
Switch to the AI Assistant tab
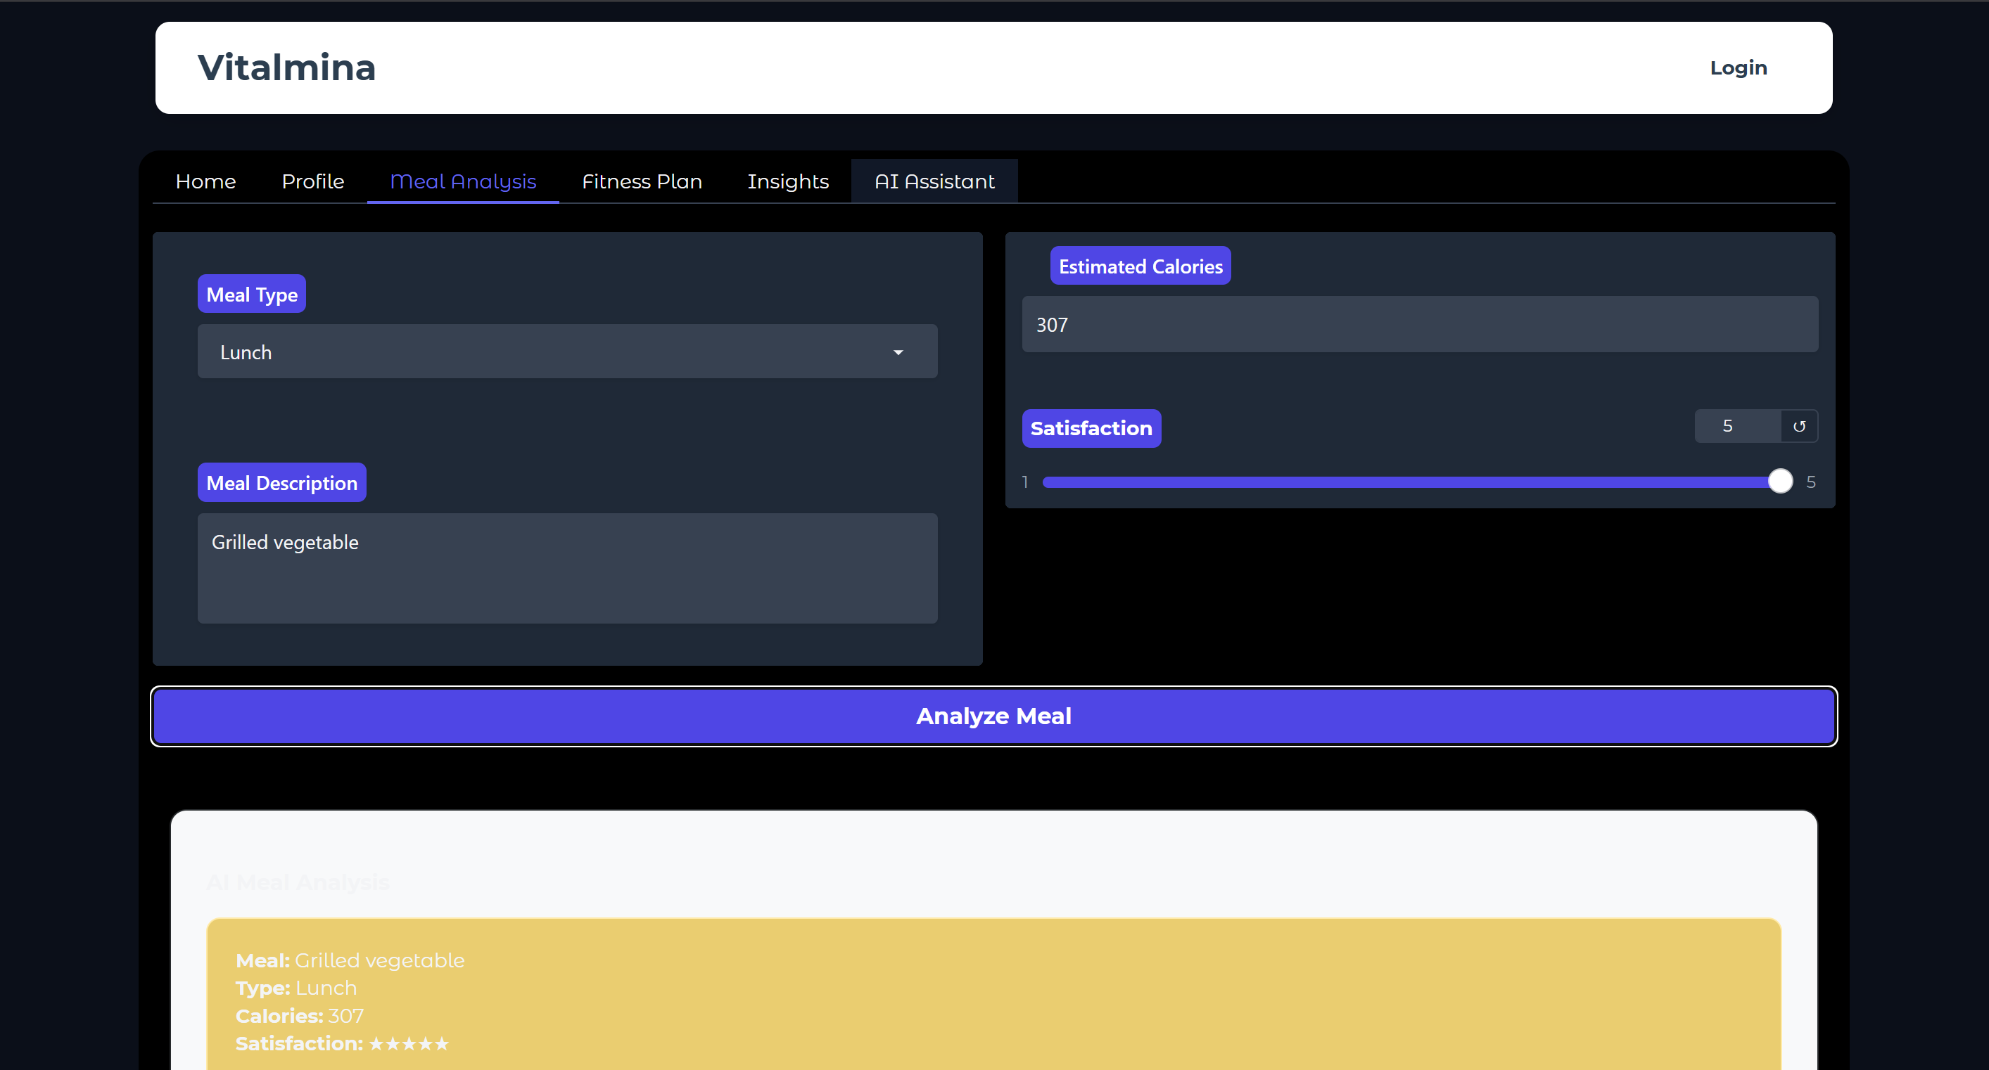pyautogui.click(x=934, y=181)
